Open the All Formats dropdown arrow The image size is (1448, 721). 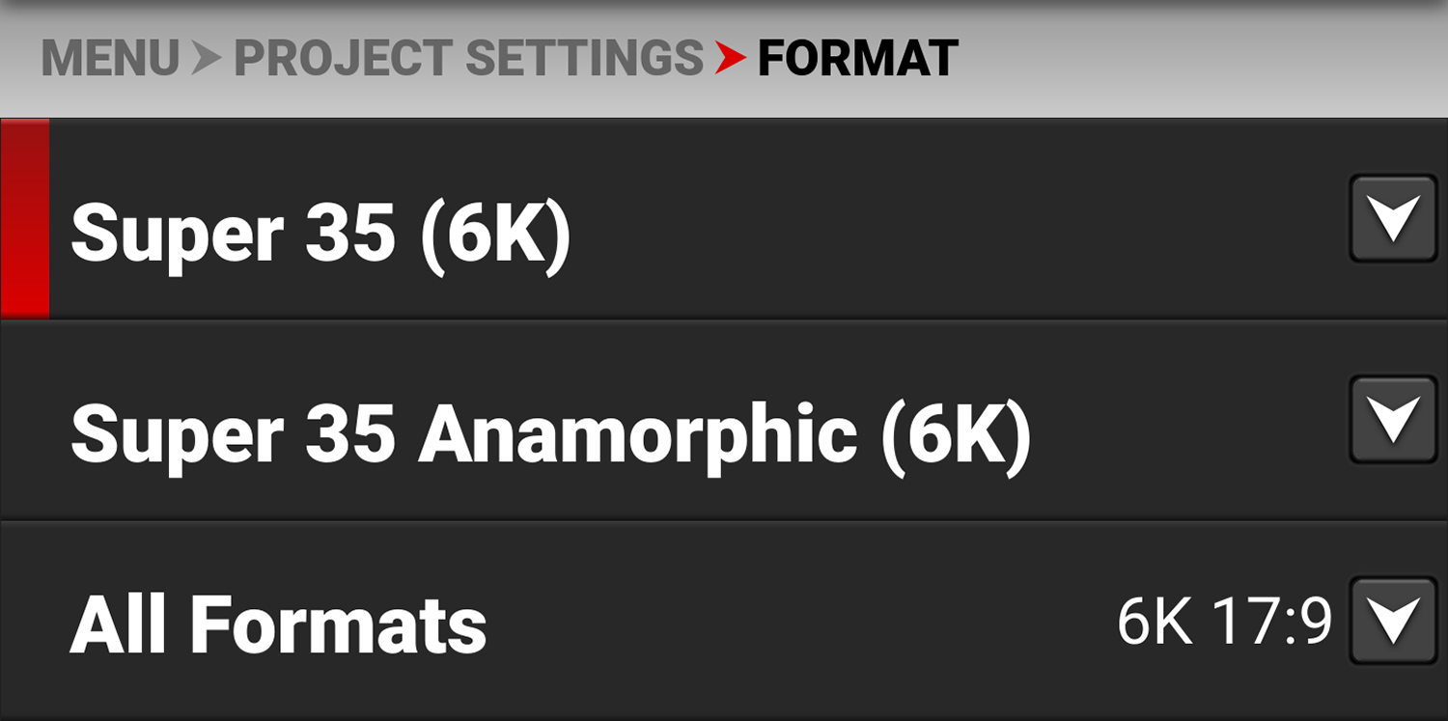tap(1393, 621)
